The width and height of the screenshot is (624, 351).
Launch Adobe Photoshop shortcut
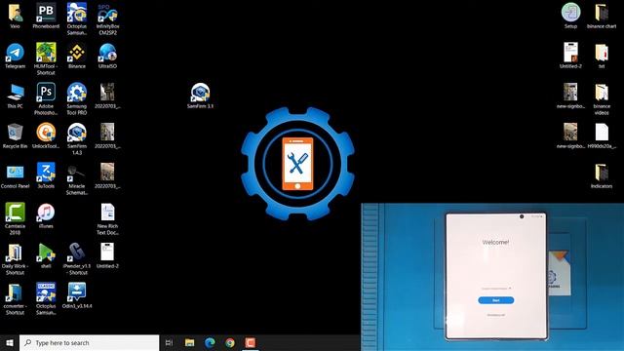[46, 98]
